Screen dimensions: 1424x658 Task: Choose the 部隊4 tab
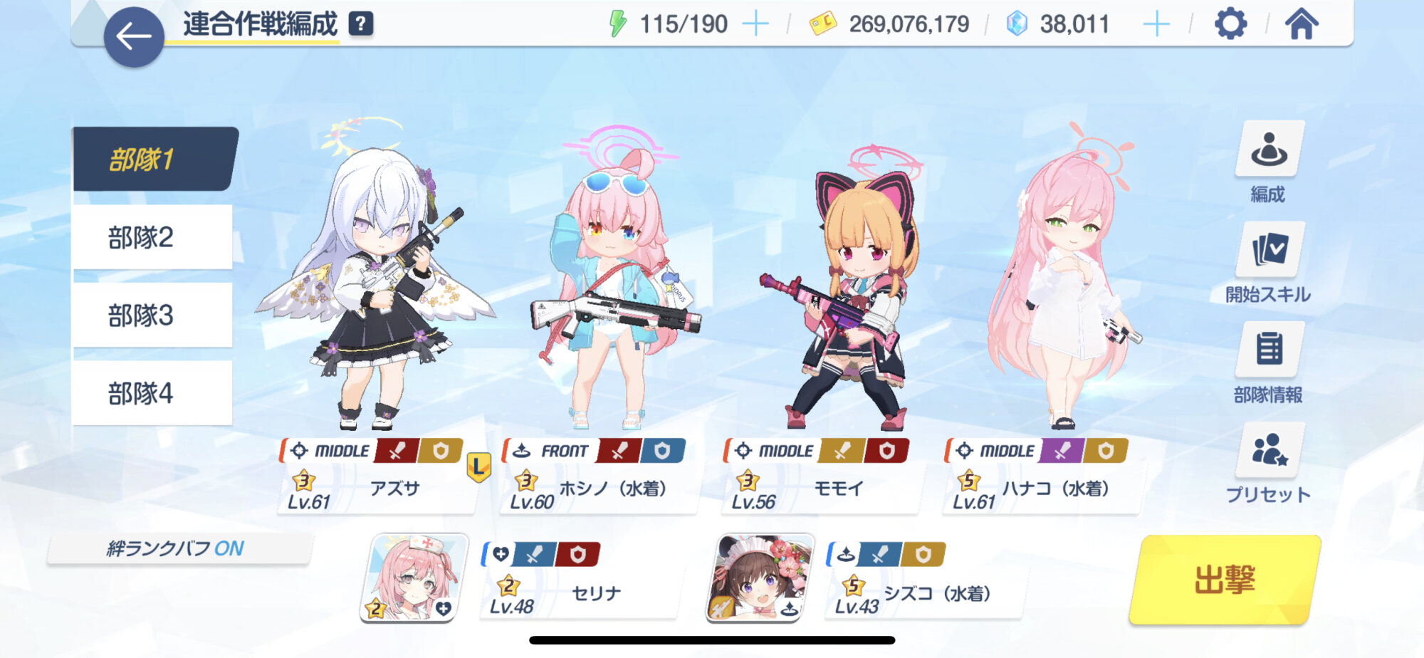(x=152, y=393)
